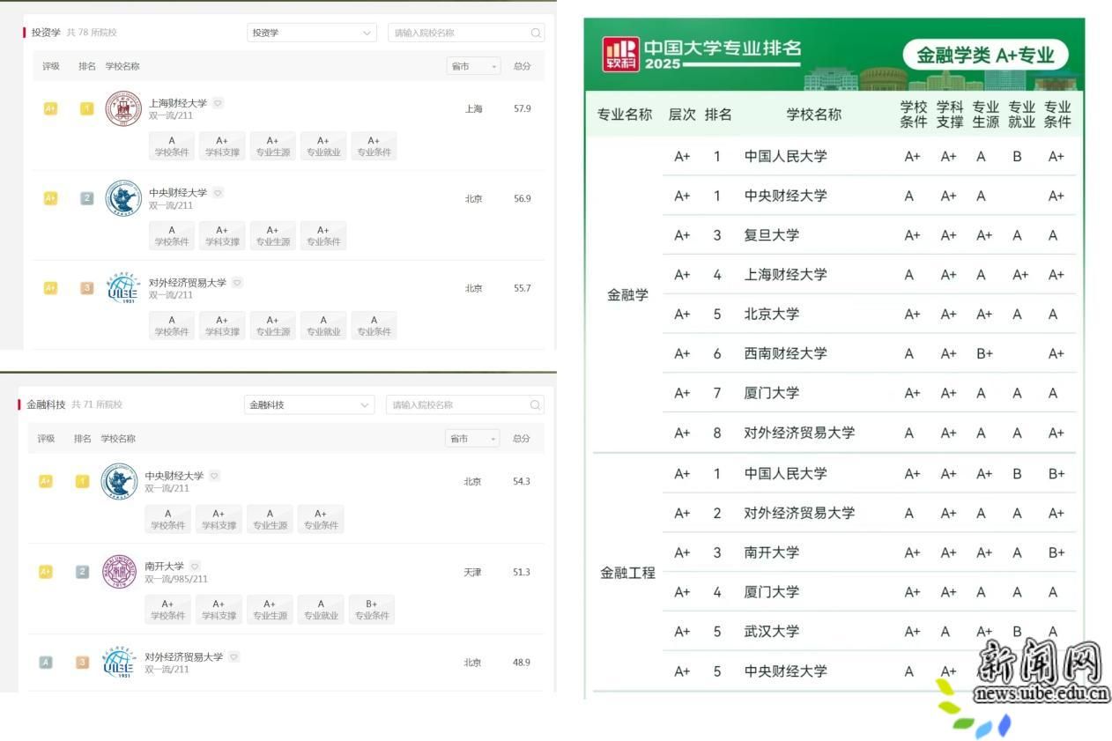Open the 省市 filter in the 投资学 panel
The image size is (1112, 741).
(473, 66)
